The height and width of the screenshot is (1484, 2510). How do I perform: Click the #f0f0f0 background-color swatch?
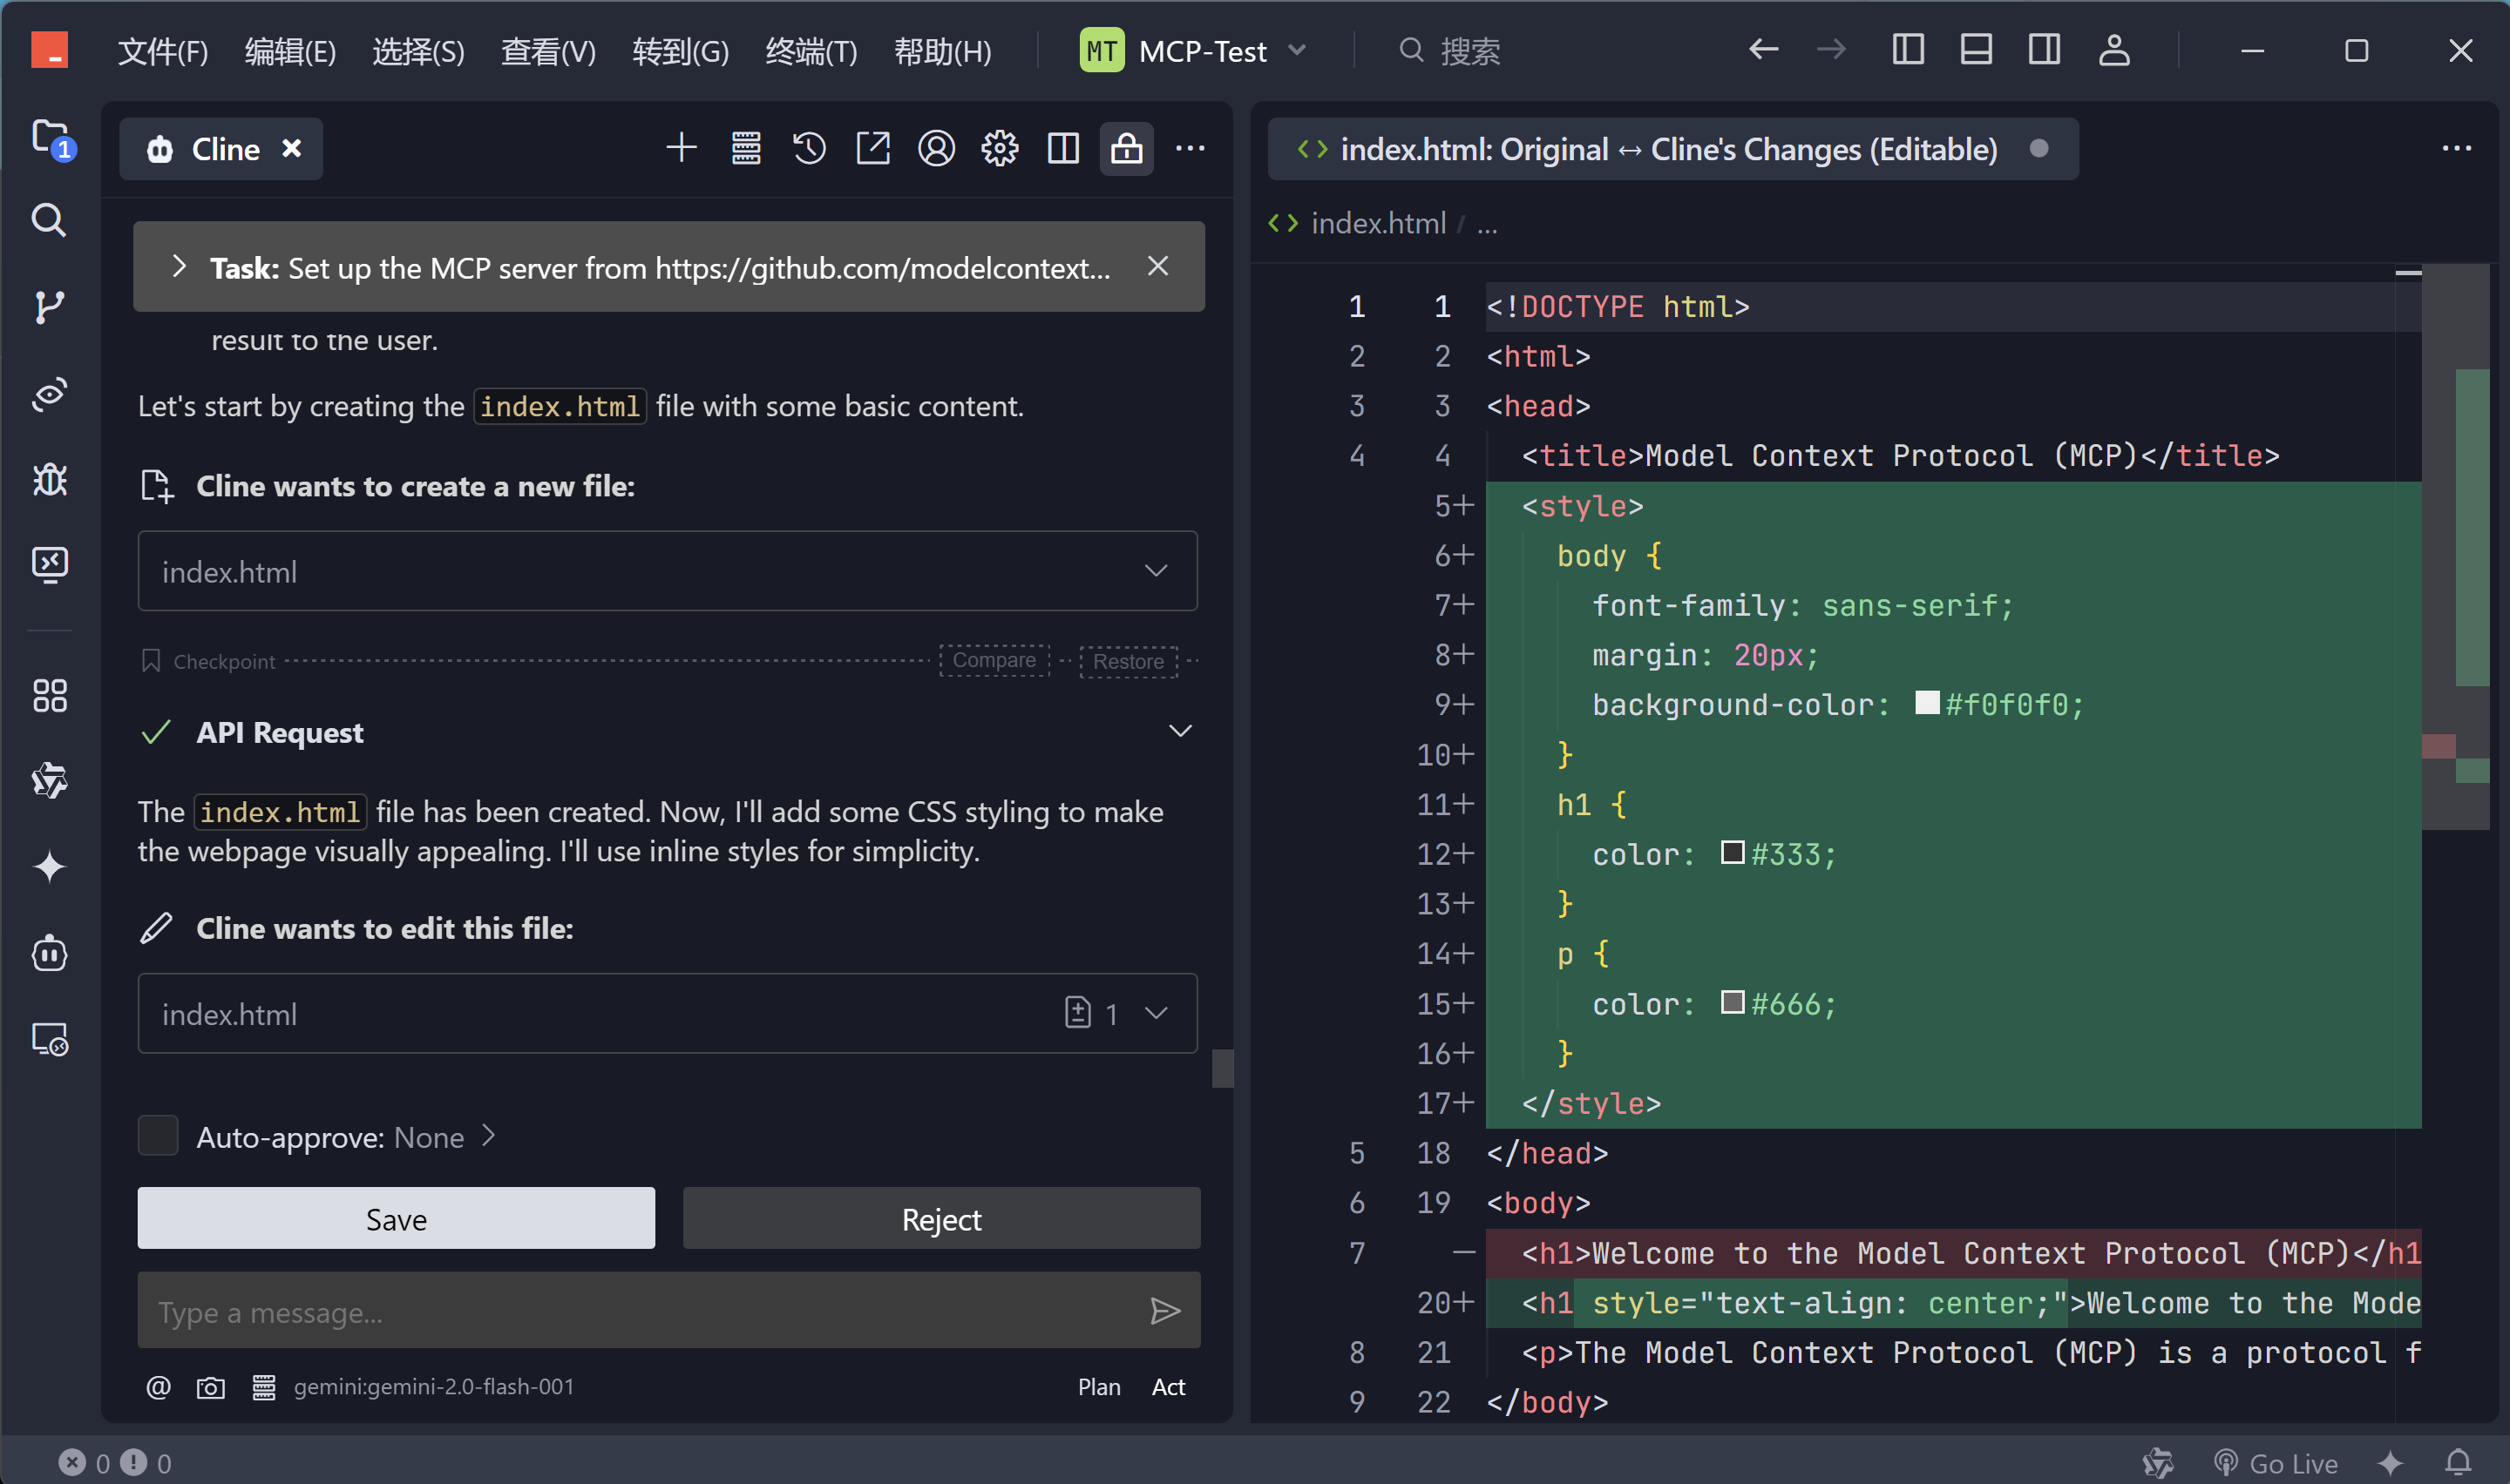[x=1927, y=703]
